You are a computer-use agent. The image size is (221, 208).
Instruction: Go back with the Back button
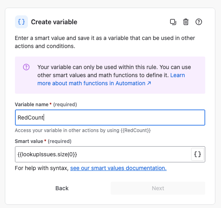[62, 188]
